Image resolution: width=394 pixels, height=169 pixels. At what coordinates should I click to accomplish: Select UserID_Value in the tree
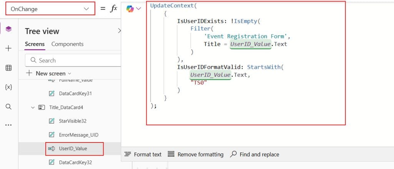pos(73,149)
